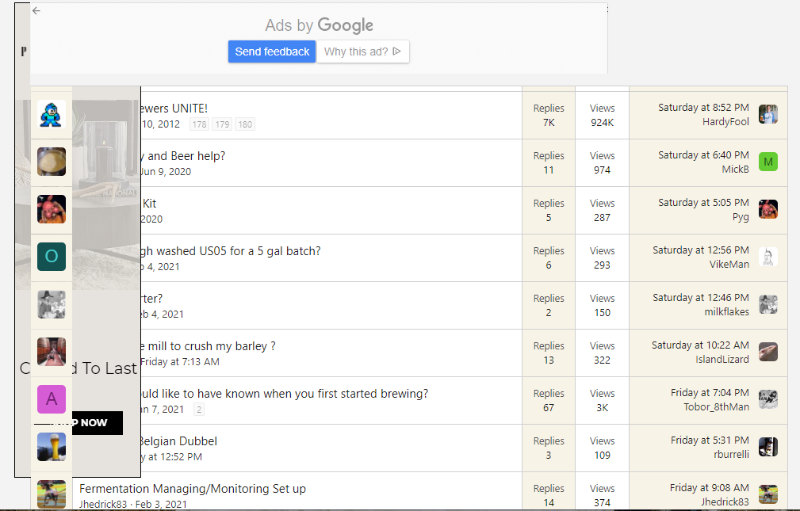Image resolution: width=800 pixels, height=511 pixels.
Task: Open the Mega Man avatar profile
Action: (52, 114)
